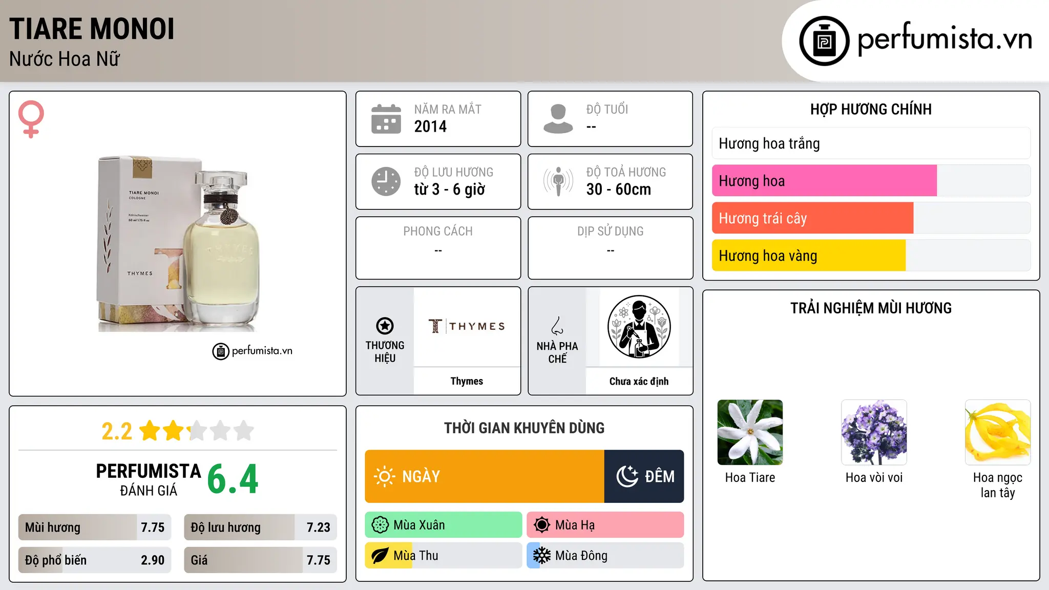The width and height of the screenshot is (1049, 590).
Task: Click the DỊP SỬ DỤNG occasion box
Action: coord(610,248)
